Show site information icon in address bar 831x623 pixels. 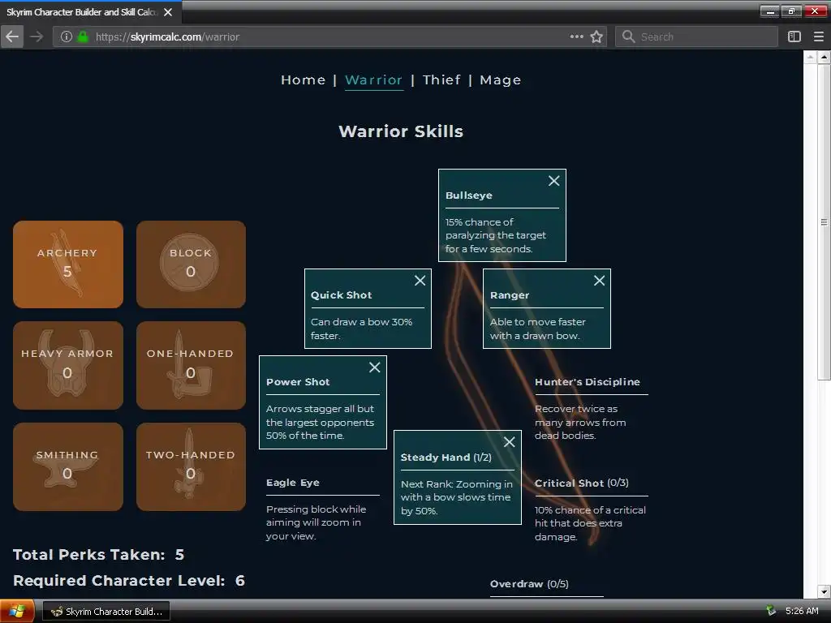click(x=67, y=37)
